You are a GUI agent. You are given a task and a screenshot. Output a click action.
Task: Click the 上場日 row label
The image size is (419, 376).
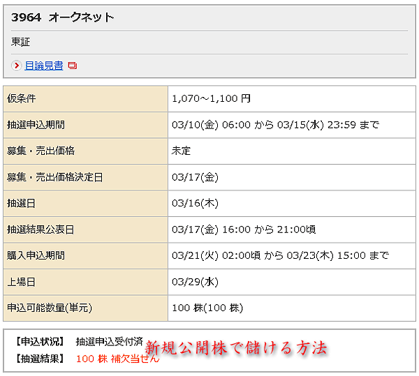tap(21, 282)
